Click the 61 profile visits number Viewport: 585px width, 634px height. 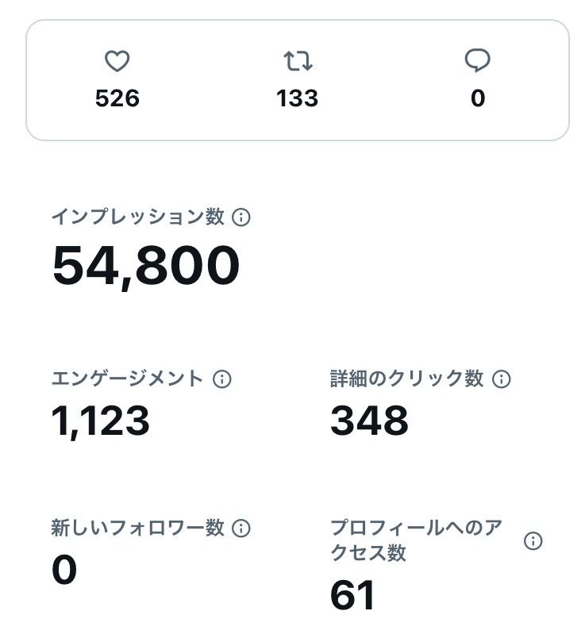(x=352, y=596)
